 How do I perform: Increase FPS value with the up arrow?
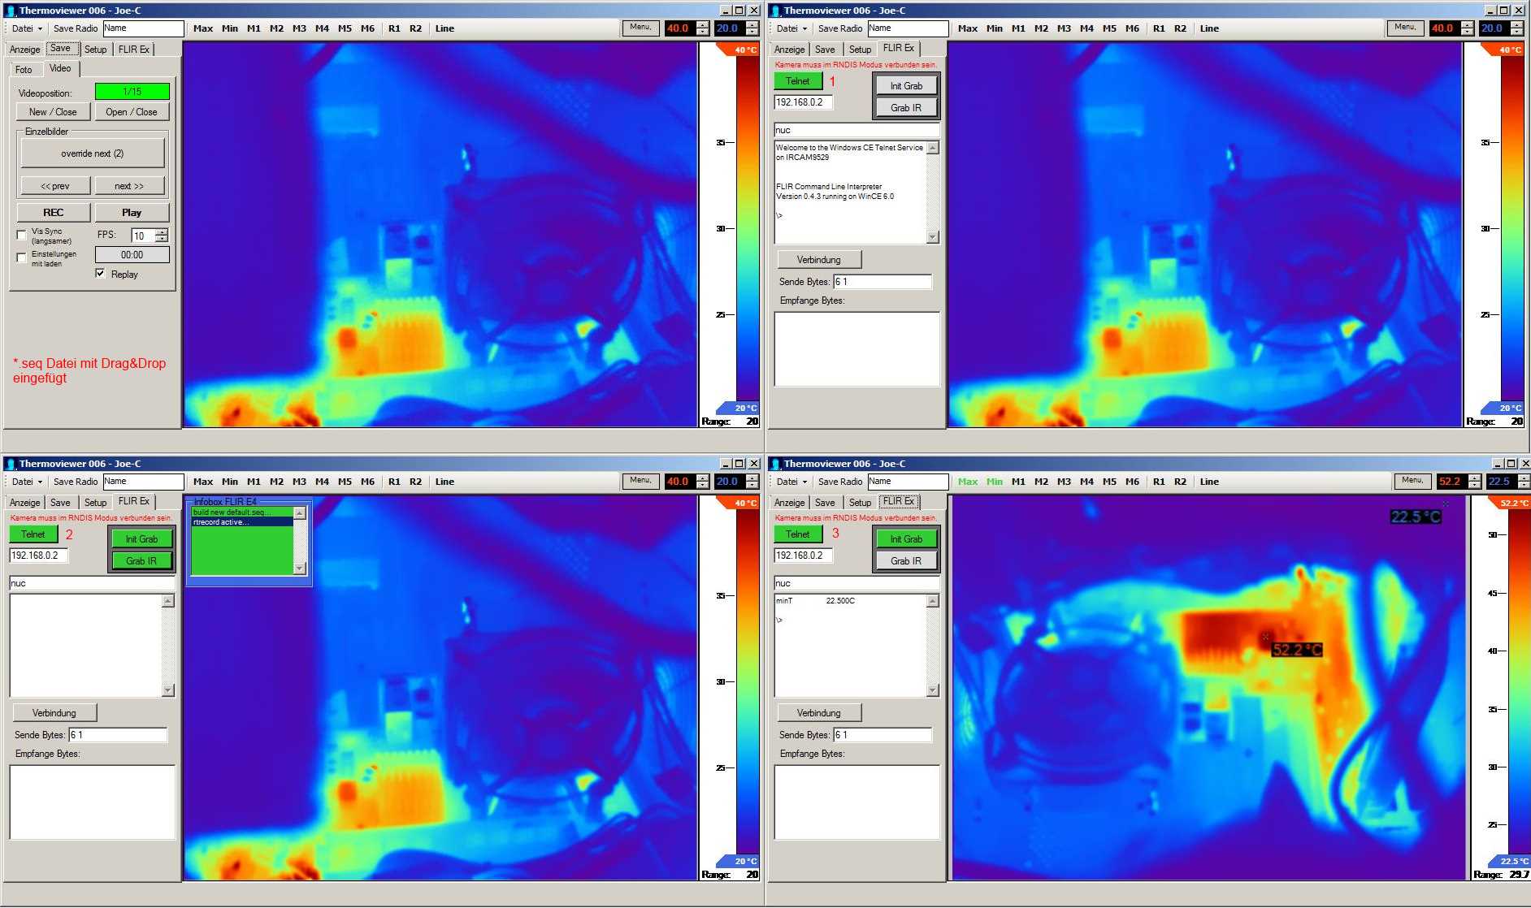click(x=162, y=231)
